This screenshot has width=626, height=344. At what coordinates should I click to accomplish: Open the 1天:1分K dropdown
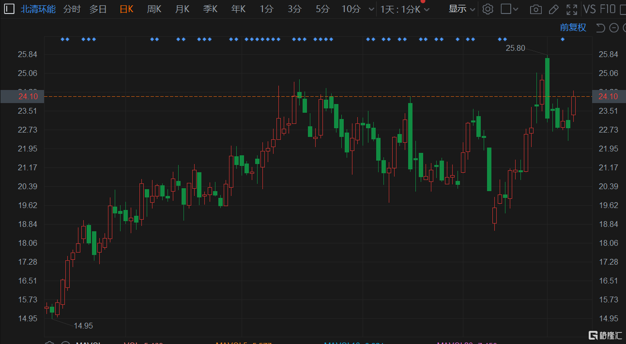tap(405, 9)
